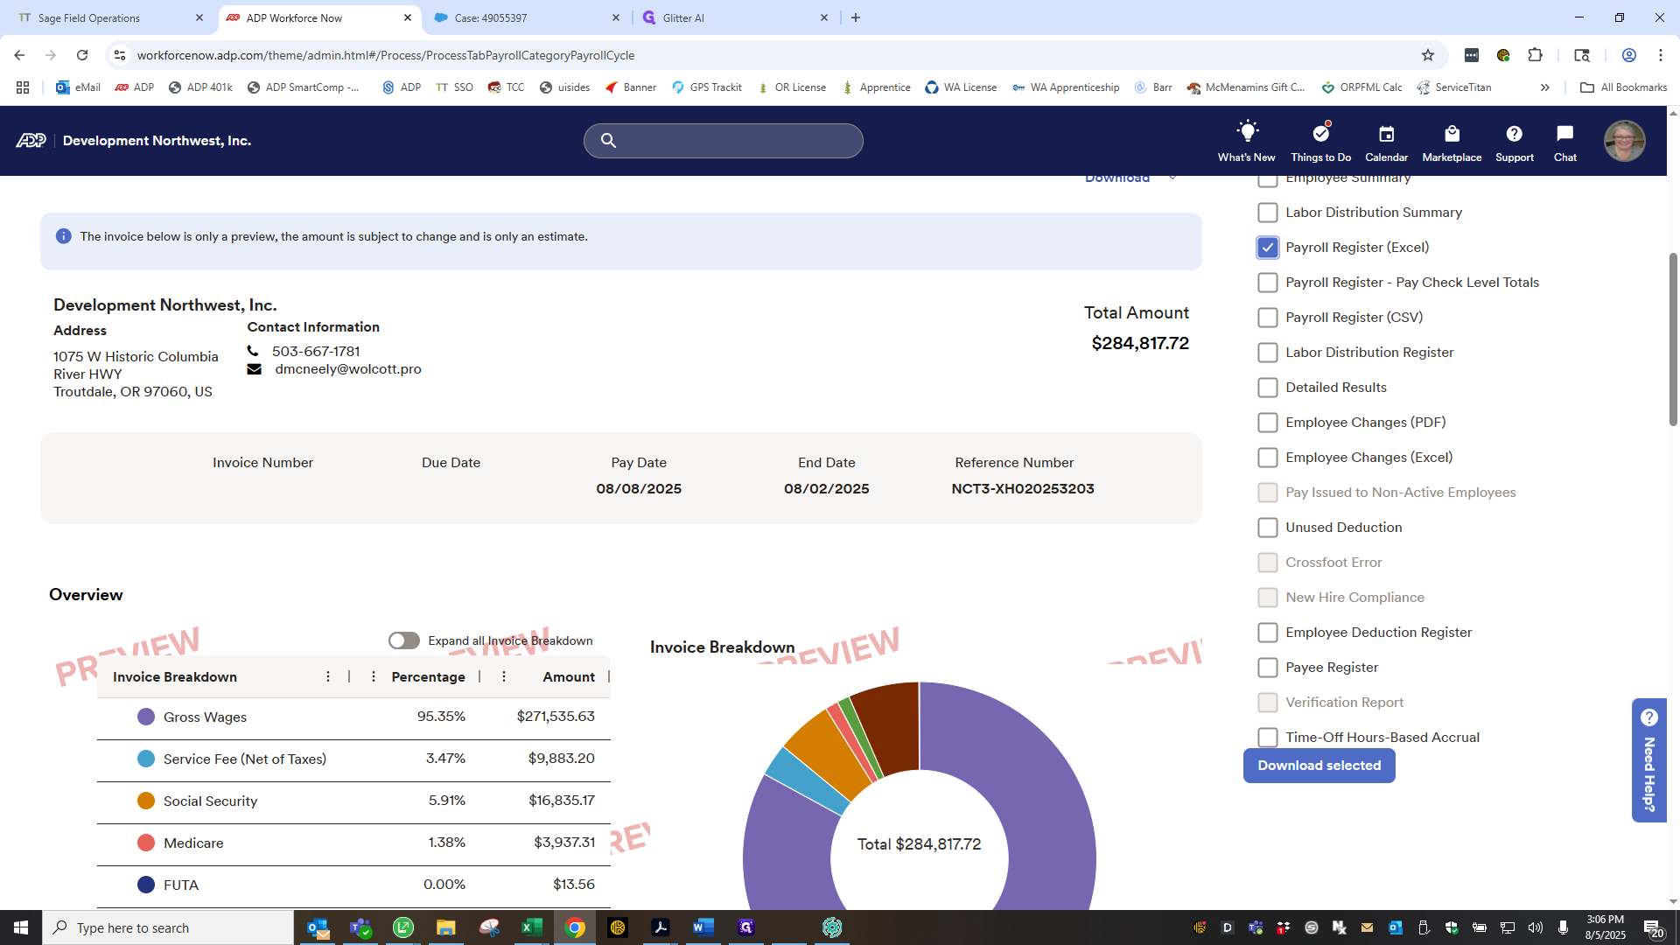Check Time-Off Hours-Based Accrual checkbox
Viewport: 1680px width, 945px height.
point(1267,738)
